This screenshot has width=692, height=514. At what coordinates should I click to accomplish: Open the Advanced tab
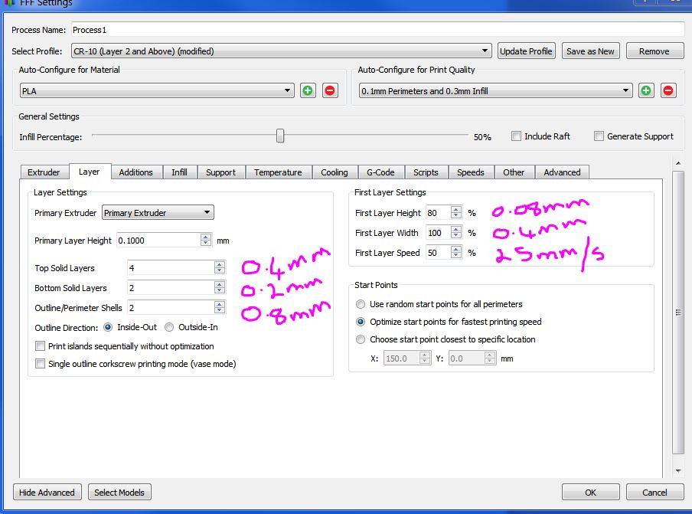(562, 172)
